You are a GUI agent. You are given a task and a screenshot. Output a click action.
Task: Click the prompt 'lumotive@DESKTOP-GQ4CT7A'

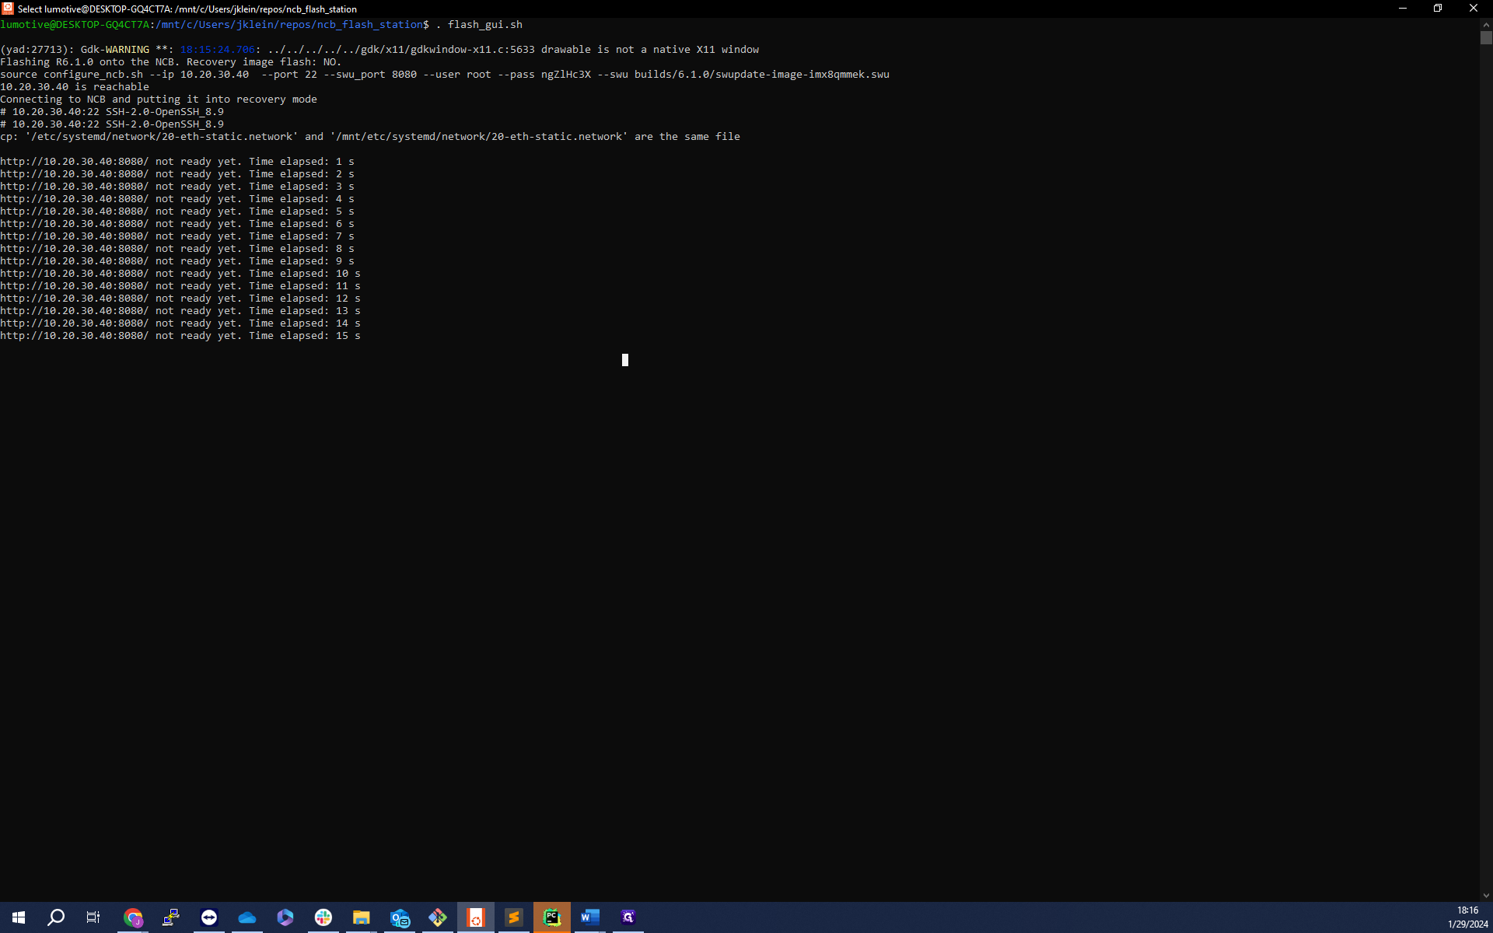click(75, 25)
